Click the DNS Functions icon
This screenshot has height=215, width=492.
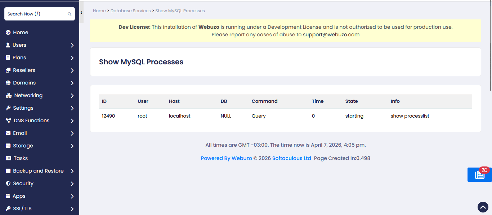pyautogui.click(x=9, y=121)
